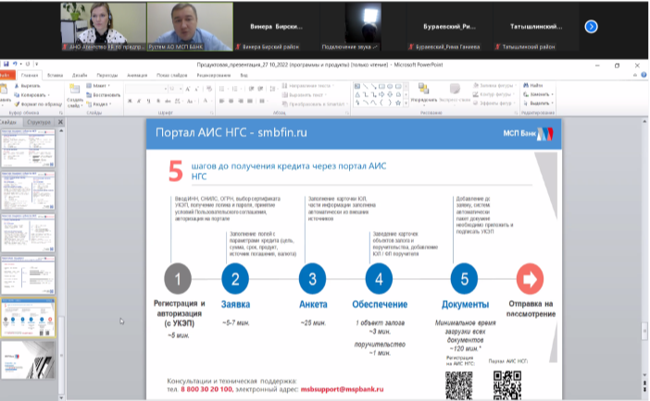Toggle text Shadow (S) formatting
Image resolution: width=650 pixels, height=401 pixels.
pos(158,101)
